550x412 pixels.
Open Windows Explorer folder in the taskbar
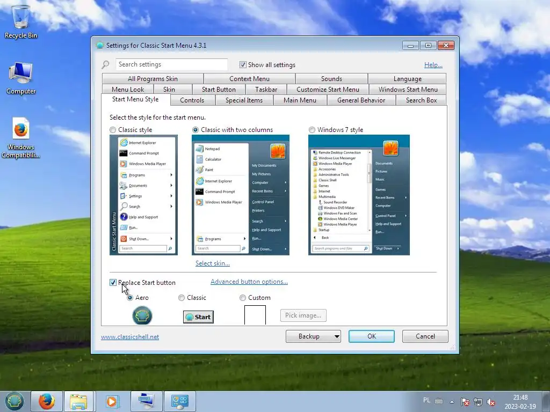[78, 401]
